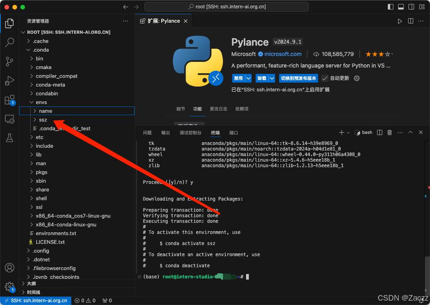The image size is (430, 305).
Task: Open the LICENSE.txt file
Action: tap(77, 242)
